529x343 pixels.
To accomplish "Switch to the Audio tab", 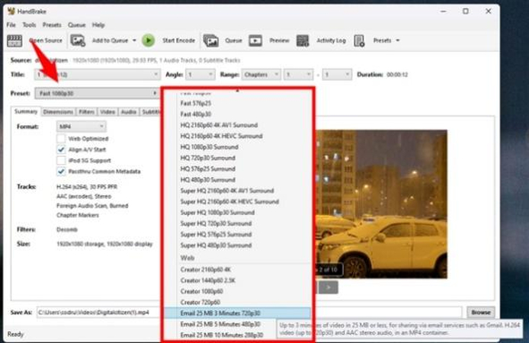I will (x=129, y=112).
